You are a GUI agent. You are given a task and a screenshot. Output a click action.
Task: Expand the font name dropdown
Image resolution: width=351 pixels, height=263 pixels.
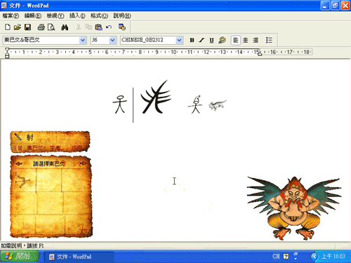tap(83, 40)
